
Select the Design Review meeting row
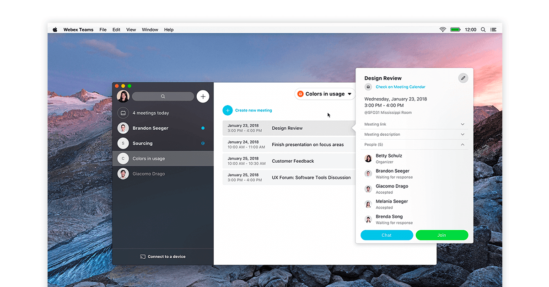[289, 128]
